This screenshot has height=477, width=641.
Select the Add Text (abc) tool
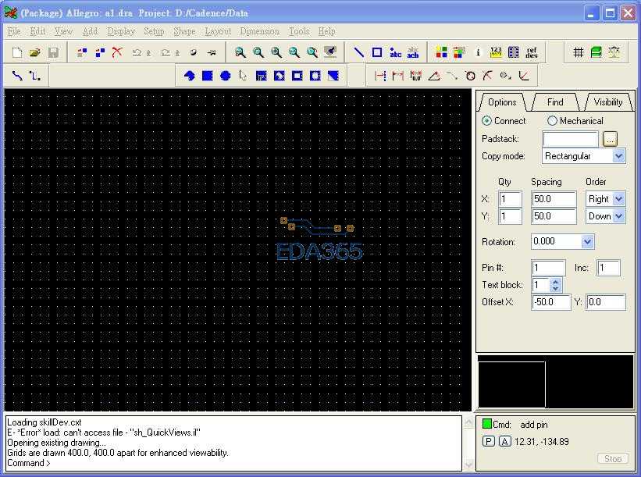(x=395, y=52)
